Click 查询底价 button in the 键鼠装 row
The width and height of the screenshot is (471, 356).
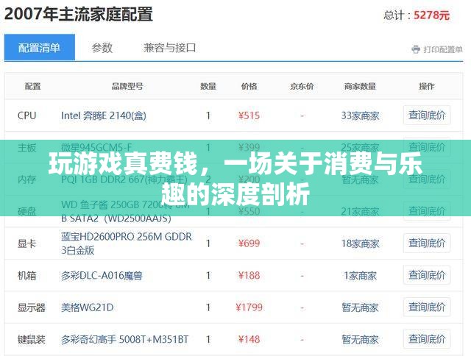[x=427, y=339]
